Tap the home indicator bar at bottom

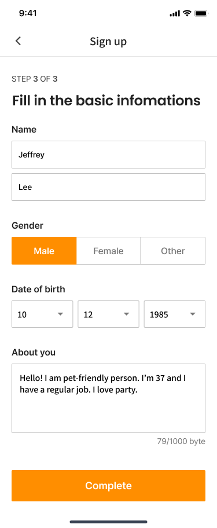108,522
